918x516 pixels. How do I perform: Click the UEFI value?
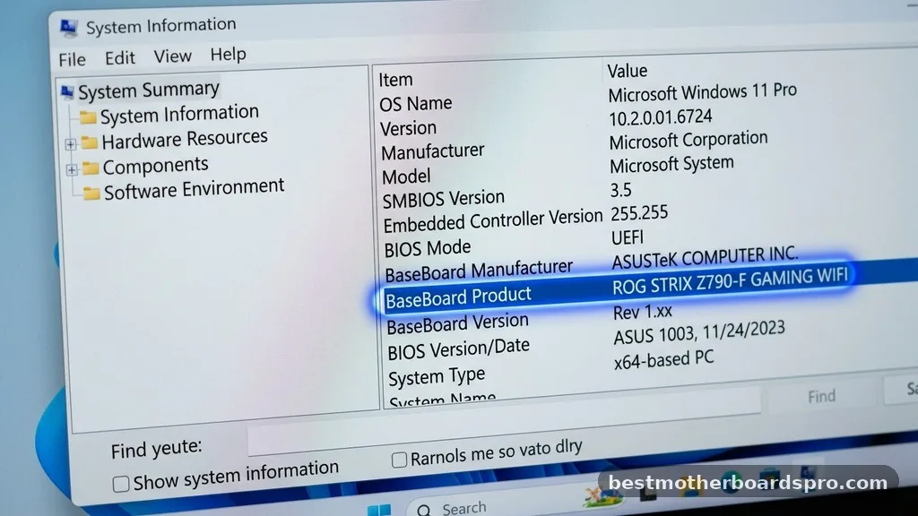[x=628, y=237]
